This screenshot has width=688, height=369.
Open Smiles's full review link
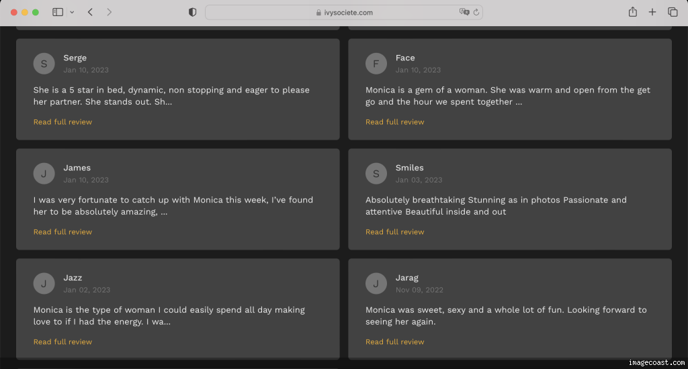[395, 232]
